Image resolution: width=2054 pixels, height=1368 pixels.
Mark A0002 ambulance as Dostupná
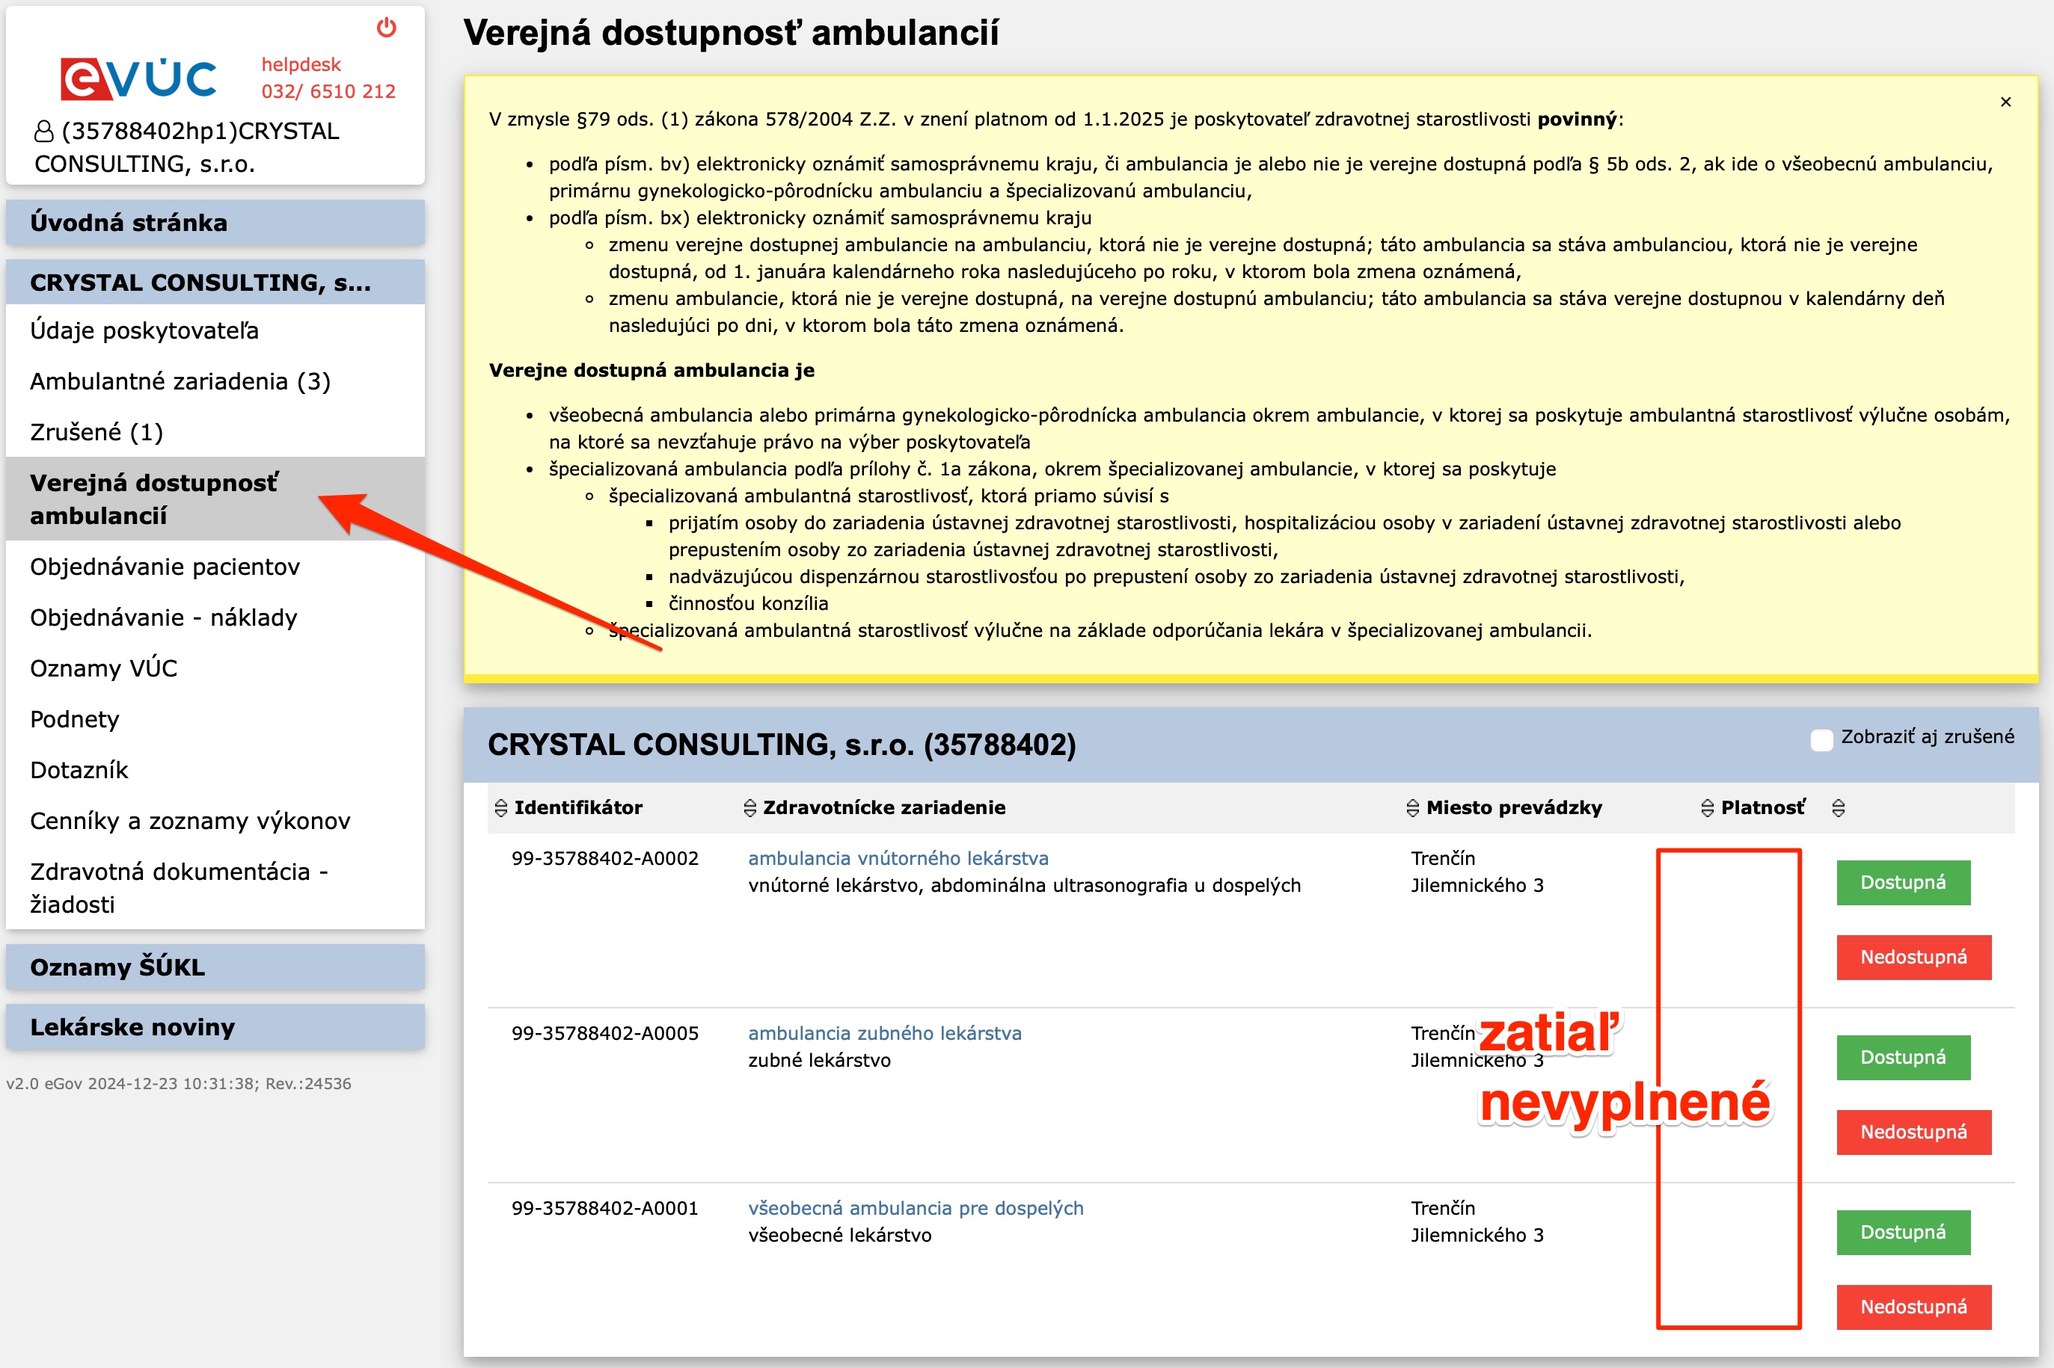coord(1903,883)
